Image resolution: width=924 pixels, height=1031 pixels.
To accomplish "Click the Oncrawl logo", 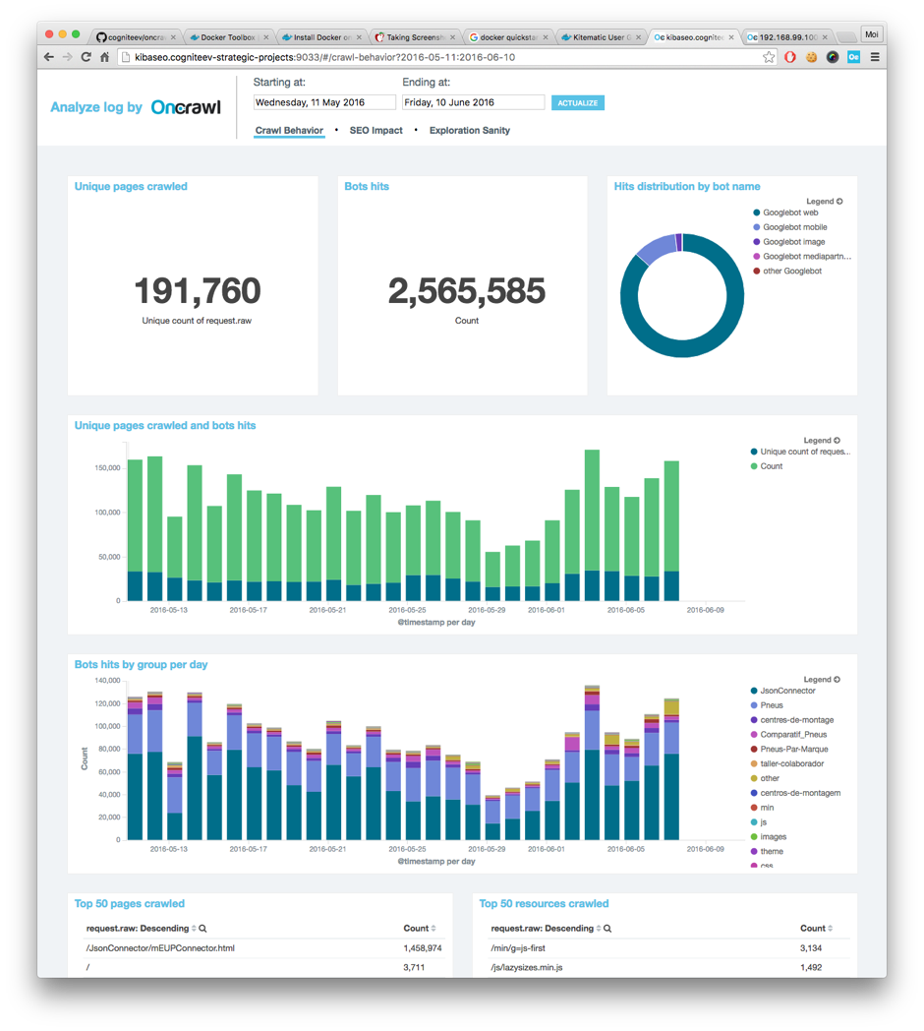I will coord(186,107).
